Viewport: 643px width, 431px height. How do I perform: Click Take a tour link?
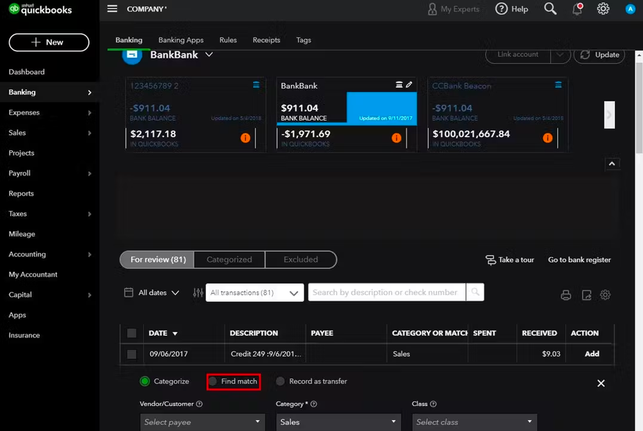[x=510, y=260]
